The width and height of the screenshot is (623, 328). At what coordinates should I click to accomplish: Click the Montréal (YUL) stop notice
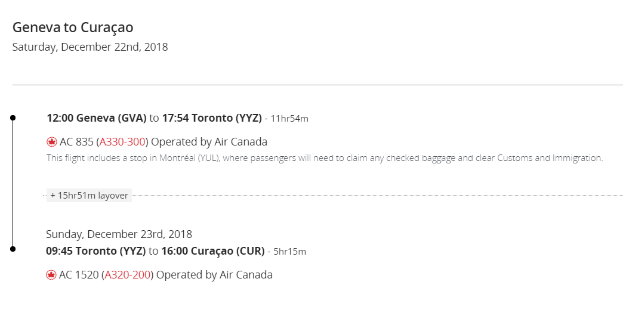coord(325,158)
